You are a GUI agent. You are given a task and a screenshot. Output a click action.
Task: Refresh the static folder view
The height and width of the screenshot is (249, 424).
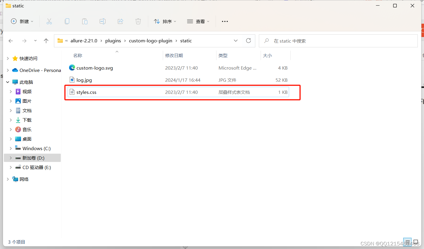[x=248, y=41]
